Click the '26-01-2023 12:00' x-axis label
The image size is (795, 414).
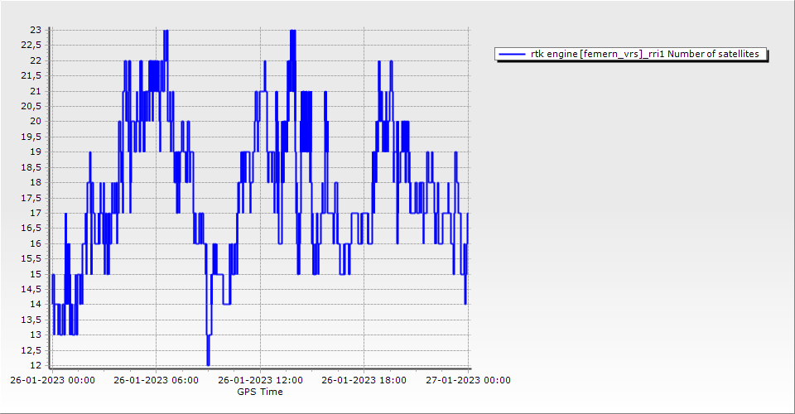tap(260, 381)
